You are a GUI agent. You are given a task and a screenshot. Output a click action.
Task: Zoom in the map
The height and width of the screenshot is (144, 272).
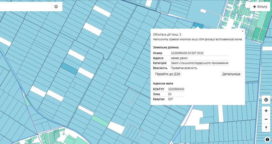(266, 111)
